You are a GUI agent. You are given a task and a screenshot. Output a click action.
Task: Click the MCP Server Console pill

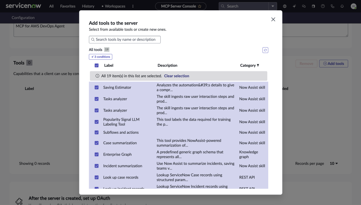click(x=180, y=6)
